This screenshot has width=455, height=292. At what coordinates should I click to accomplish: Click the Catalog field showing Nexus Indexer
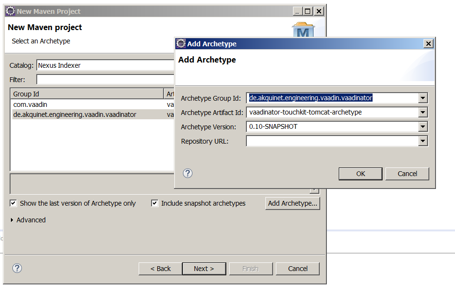click(x=105, y=65)
